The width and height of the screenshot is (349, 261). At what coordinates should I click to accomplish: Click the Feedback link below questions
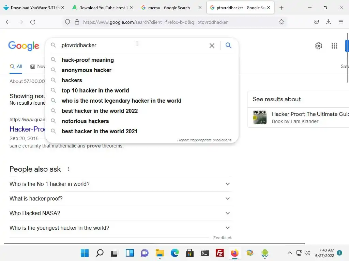coord(222,238)
